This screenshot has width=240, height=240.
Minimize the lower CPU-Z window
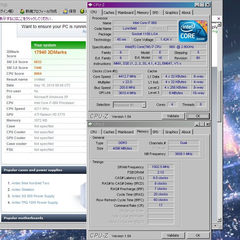click(197, 124)
